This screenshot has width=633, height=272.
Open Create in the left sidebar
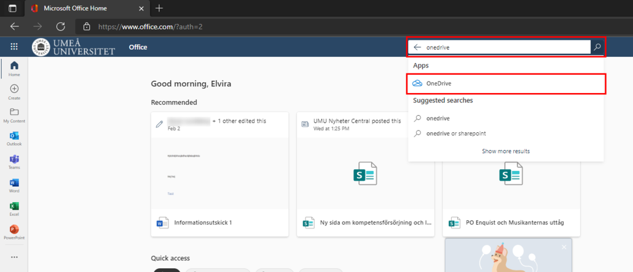[x=14, y=92]
